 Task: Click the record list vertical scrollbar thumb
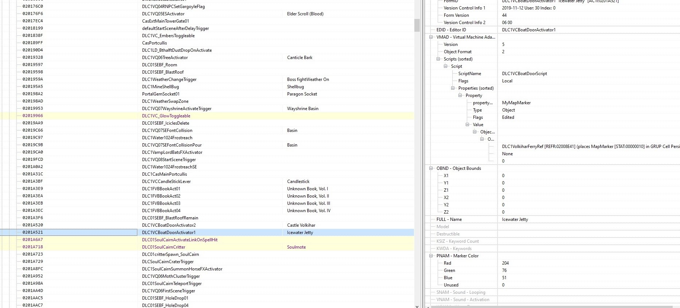point(417,25)
